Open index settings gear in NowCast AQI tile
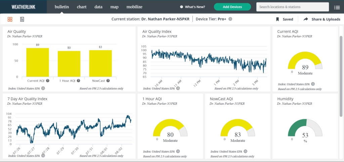Viewport: 344px width, 162px height. click(246, 151)
